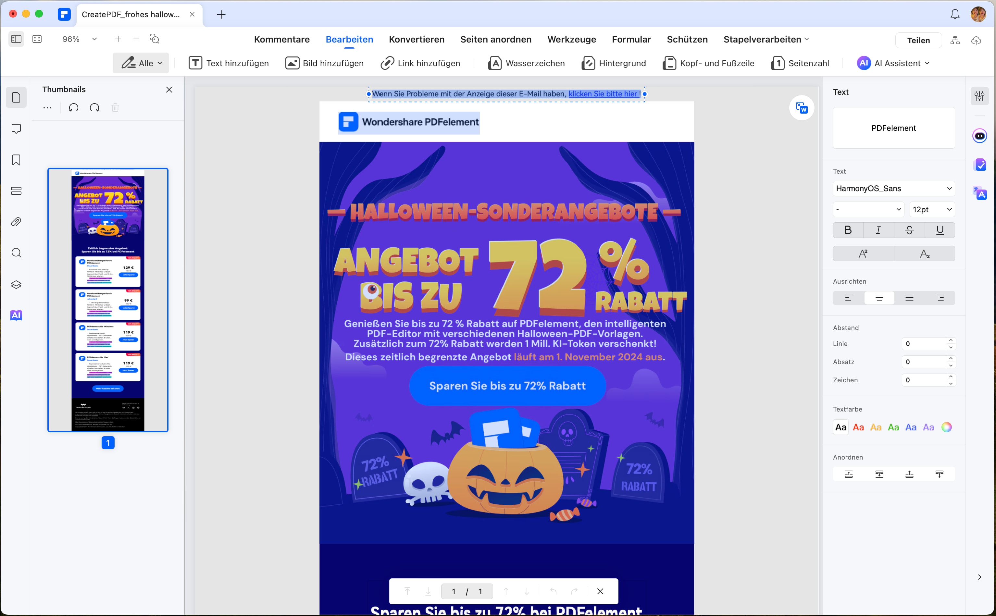Zoom in with the plus icon

tap(118, 39)
